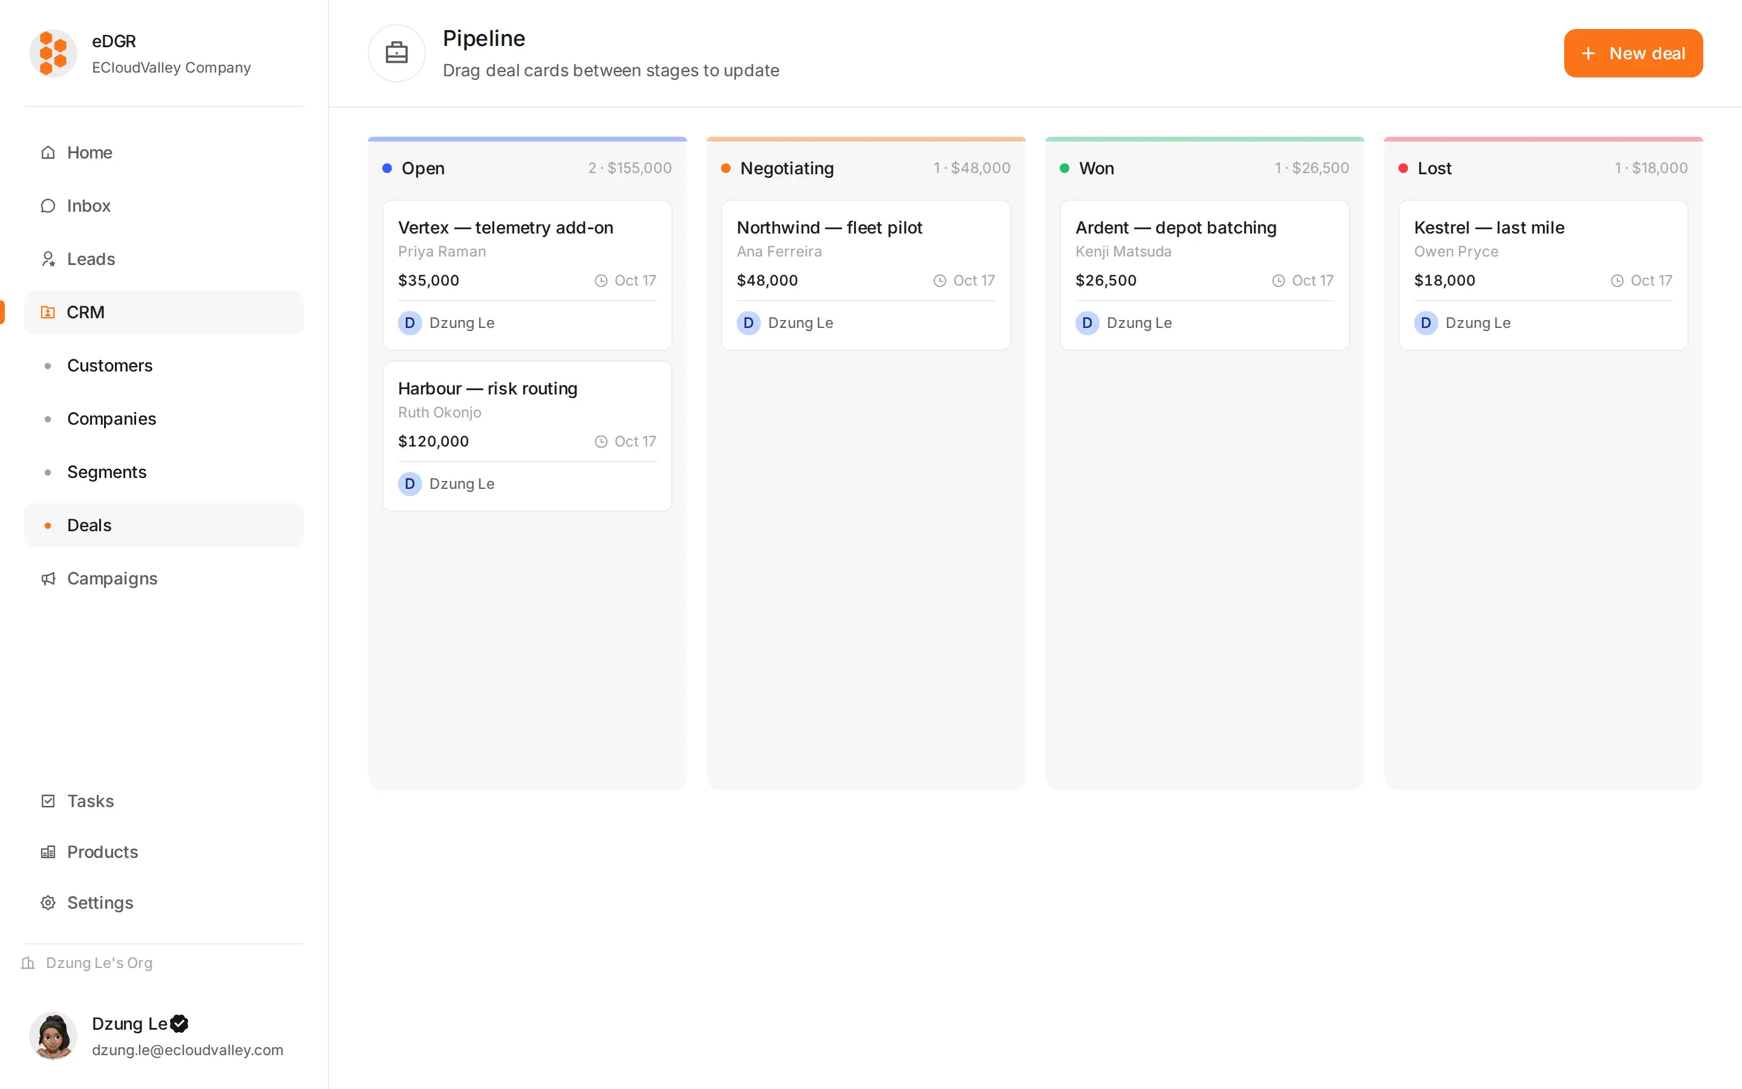Image resolution: width=1742 pixels, height=1089 pixels.
Task: Click the eDGR orange hexagon logo
Action: pyautogui.click(x=53, y=53)
